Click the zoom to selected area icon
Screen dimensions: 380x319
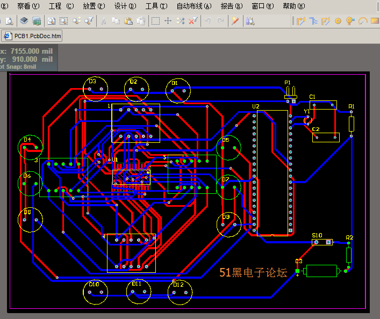(64, 21)
